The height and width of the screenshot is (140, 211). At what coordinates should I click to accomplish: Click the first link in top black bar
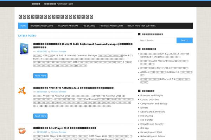coord(36,4)
